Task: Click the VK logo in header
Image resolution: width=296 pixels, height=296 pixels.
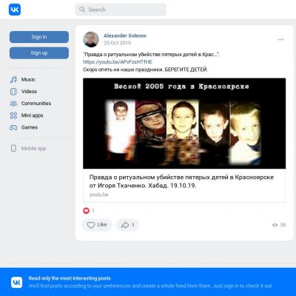Action: [x=15, y=10]
